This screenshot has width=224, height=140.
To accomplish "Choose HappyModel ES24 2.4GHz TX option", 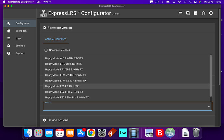I will 62,86.
